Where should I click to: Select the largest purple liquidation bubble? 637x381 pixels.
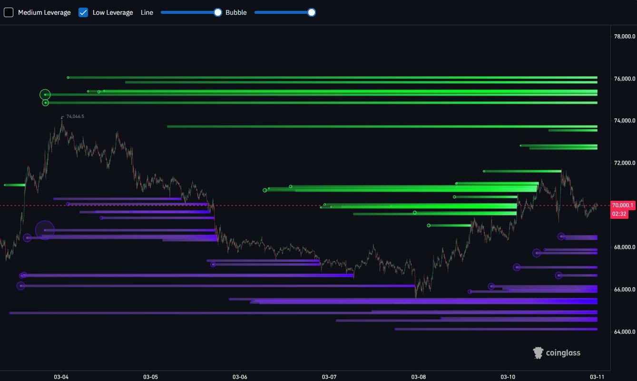45,230
